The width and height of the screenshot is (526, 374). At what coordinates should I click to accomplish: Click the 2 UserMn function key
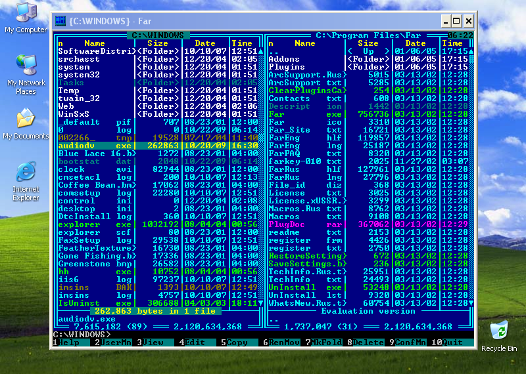coord(113,343)
